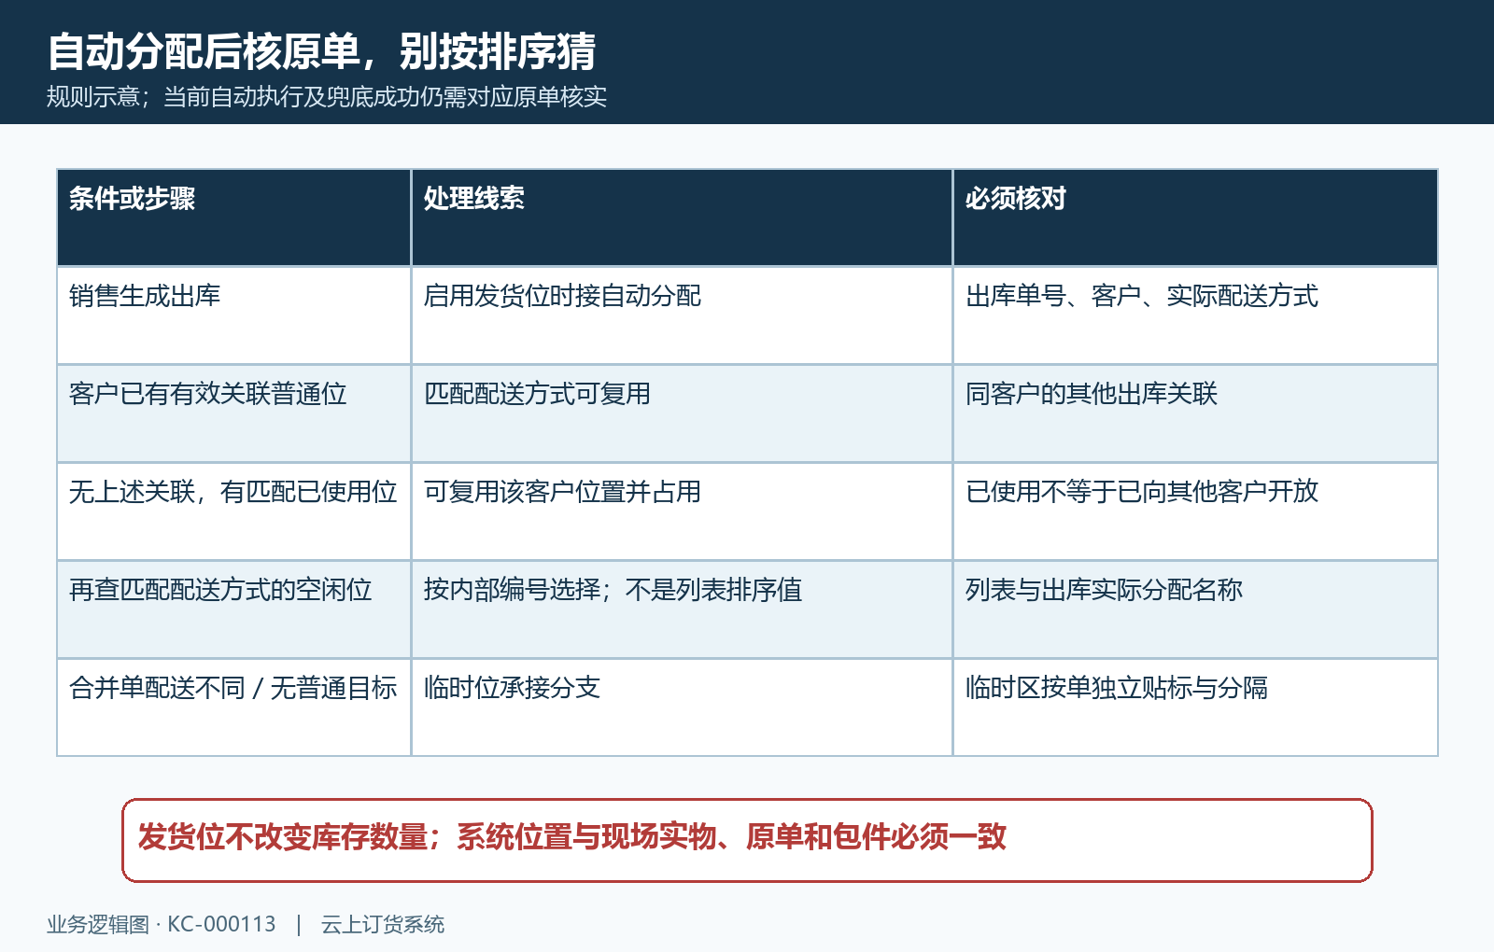Click the cell 已使用不等于已向其他客户开放
1494x952 pixels.
point(1195,511)
